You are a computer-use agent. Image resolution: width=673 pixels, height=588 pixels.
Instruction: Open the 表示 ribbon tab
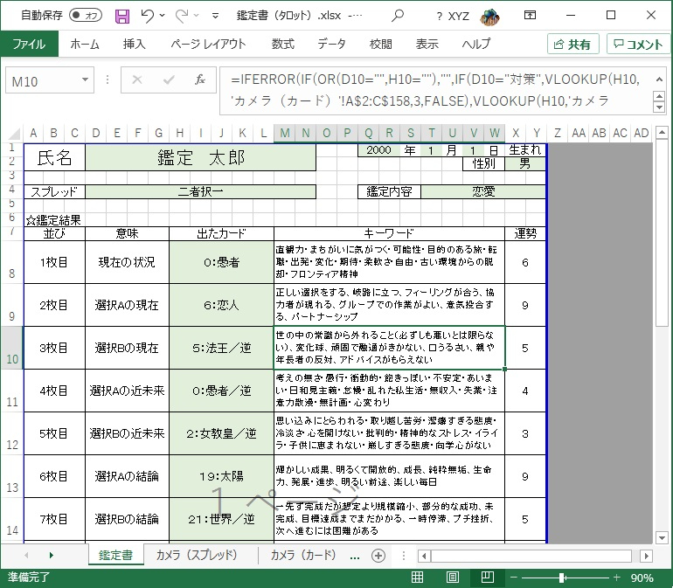click(x=427, y=44)
